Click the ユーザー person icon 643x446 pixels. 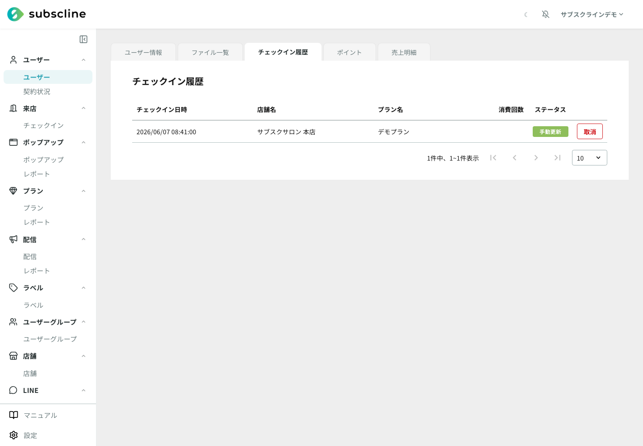(x=13, y=60)
